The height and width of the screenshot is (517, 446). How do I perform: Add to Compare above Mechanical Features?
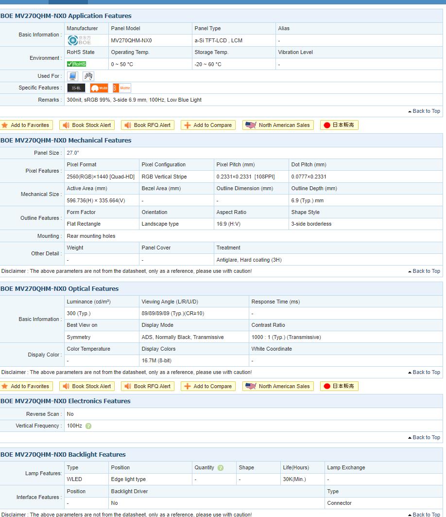[208, 125]
